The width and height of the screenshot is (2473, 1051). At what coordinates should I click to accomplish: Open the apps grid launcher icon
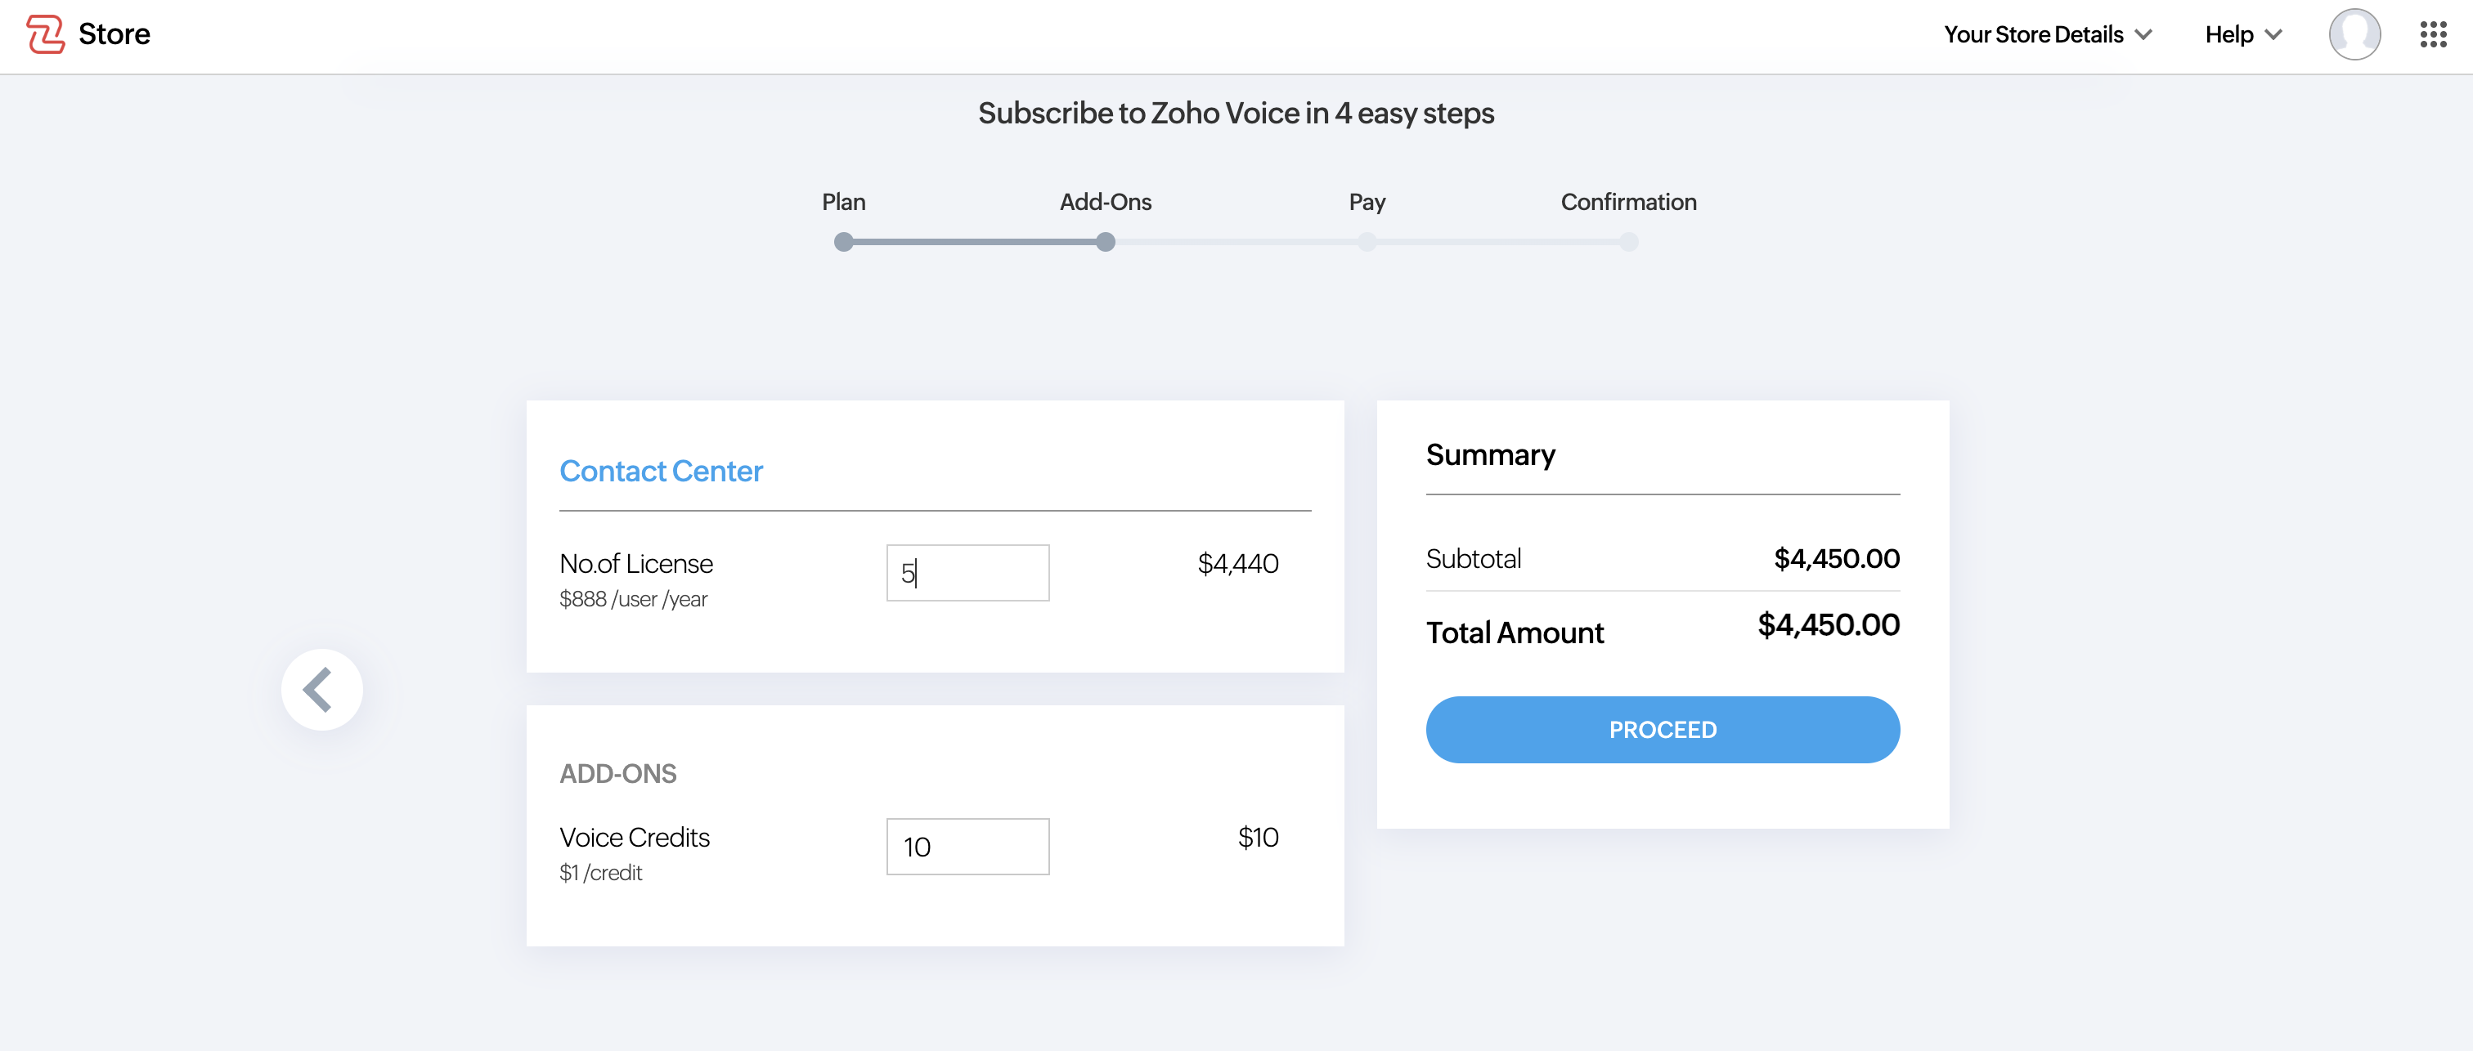pyautogui.click(x=2433, y=34)
